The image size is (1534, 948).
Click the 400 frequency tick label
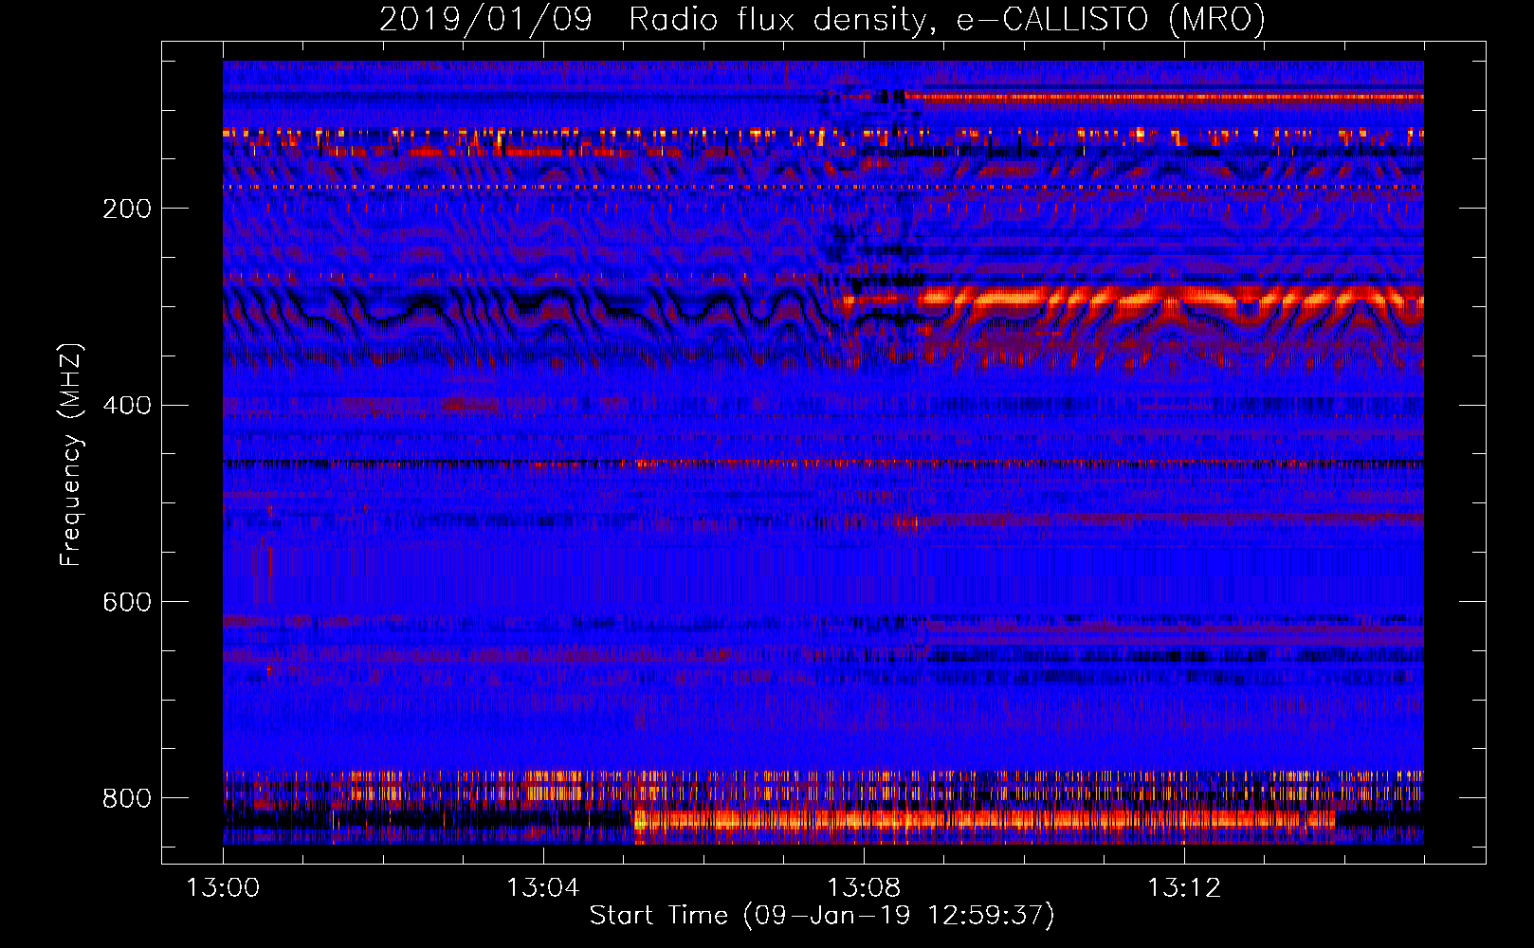pyautogui.click(x=127, y=406)
